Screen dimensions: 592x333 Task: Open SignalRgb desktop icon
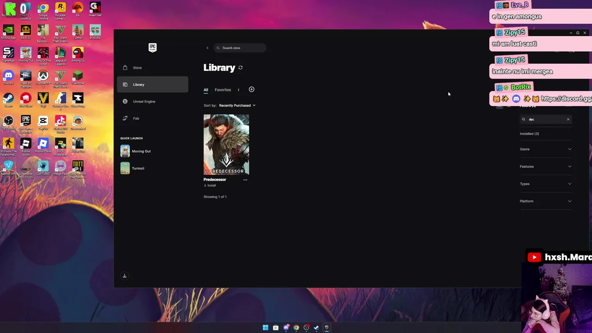pos(8,55)
